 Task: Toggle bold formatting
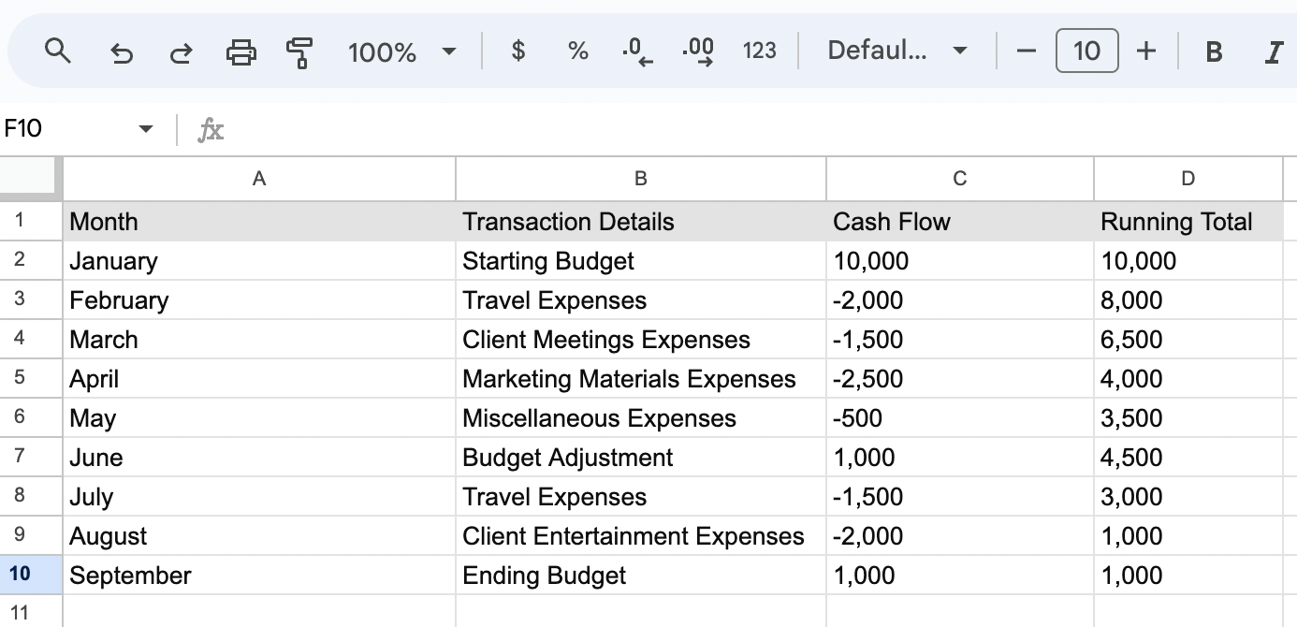click(x=1214, y=51)
